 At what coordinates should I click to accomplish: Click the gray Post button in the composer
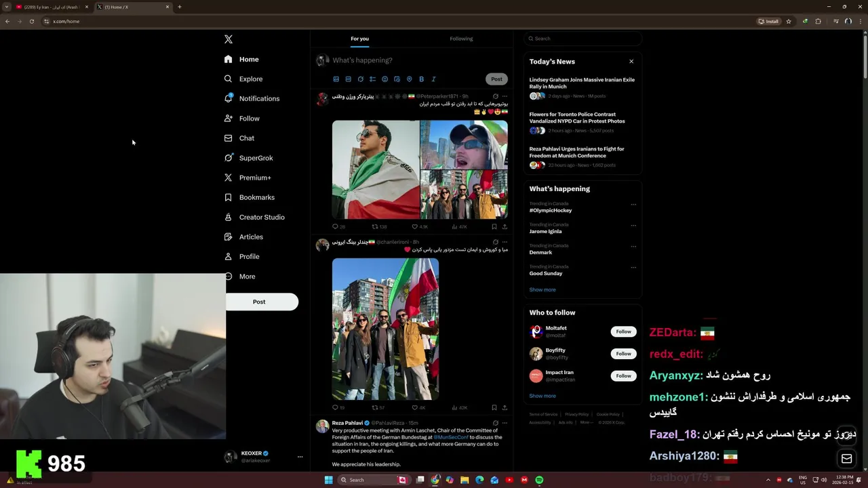pyautogui.click(x=496, y=79)
